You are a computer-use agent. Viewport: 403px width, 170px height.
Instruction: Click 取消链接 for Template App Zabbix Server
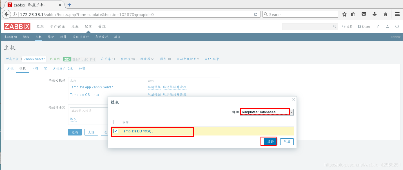[x=154, y=87]
